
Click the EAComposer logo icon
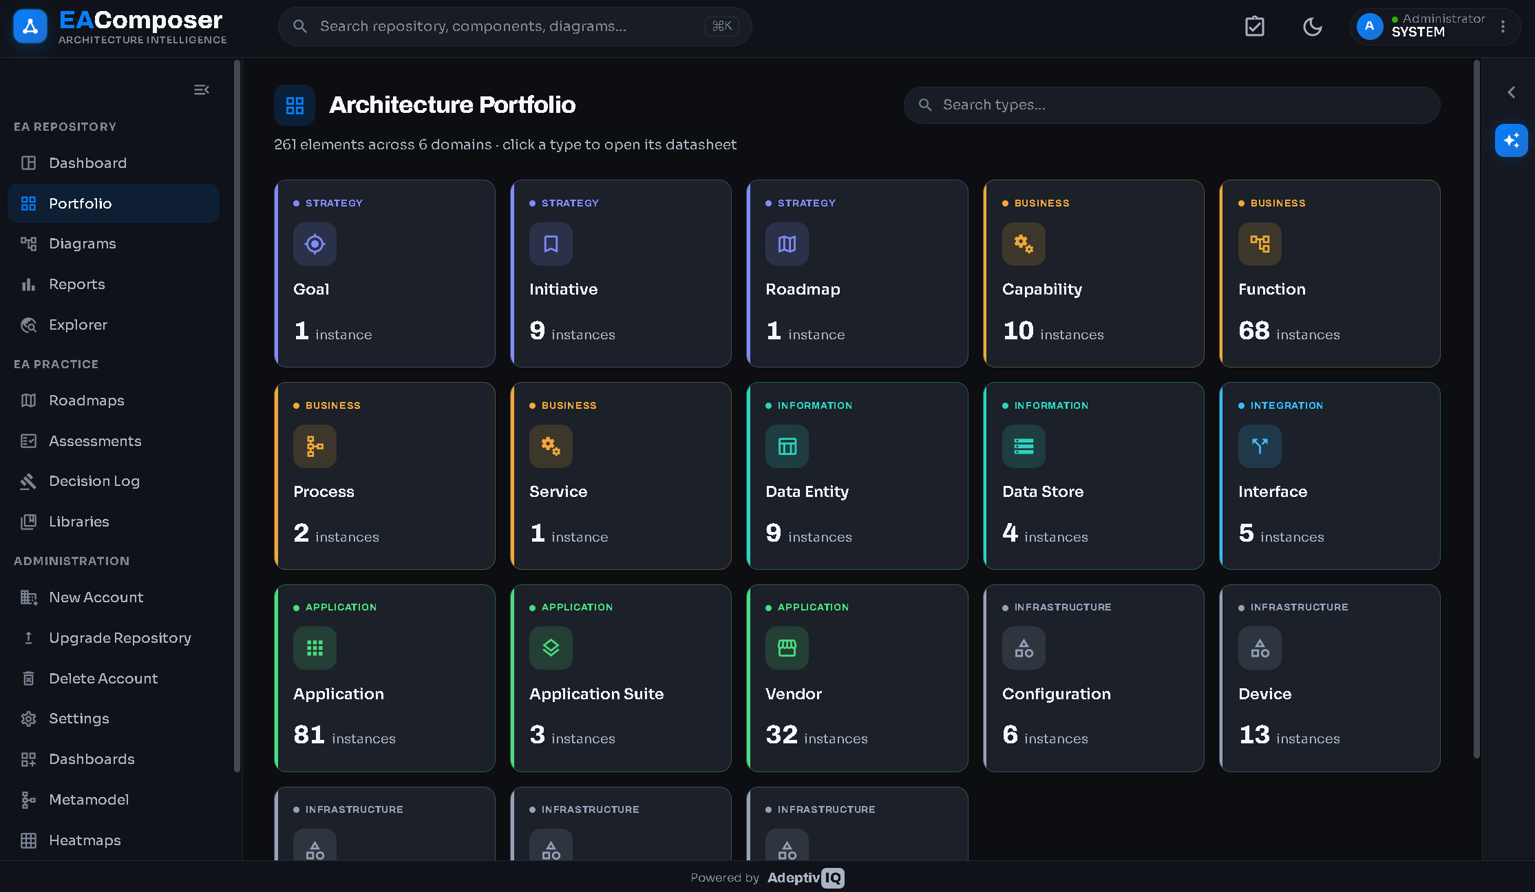coord(30,26)
